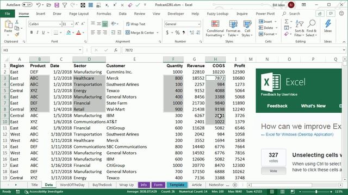Click the purple Save icon in Quick Access
The height and width of the screenshot is (195, 348).
click(57, 5)
